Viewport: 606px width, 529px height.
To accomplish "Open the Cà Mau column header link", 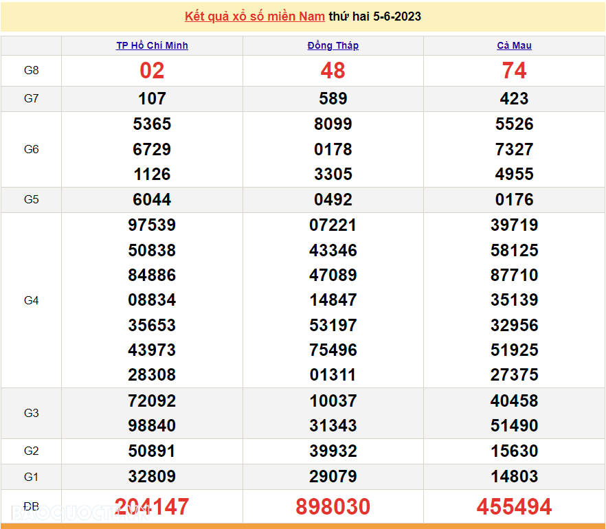I will click(x=514, y=45).
